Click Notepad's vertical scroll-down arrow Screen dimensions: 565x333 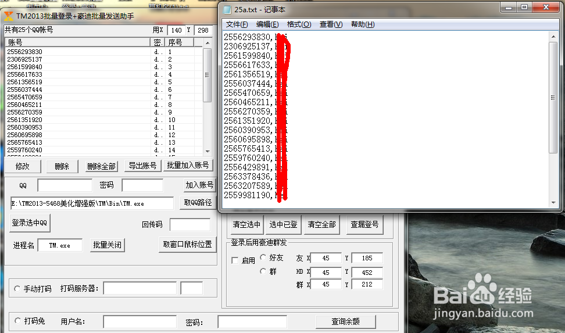pos(553,203)
